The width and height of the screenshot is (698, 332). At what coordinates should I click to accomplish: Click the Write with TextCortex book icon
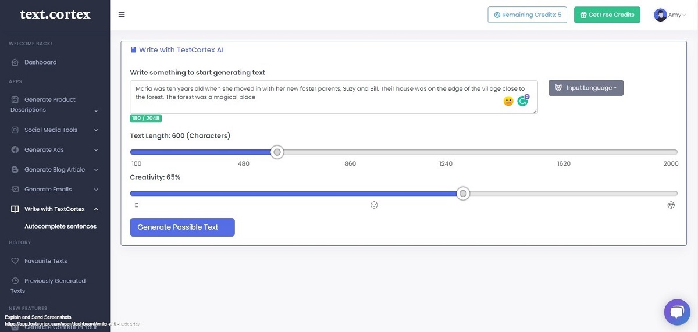pos(15,209)
